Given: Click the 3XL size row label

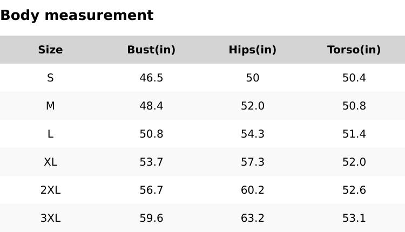Looking at the screenshot, I should click(x=50, y=218).
